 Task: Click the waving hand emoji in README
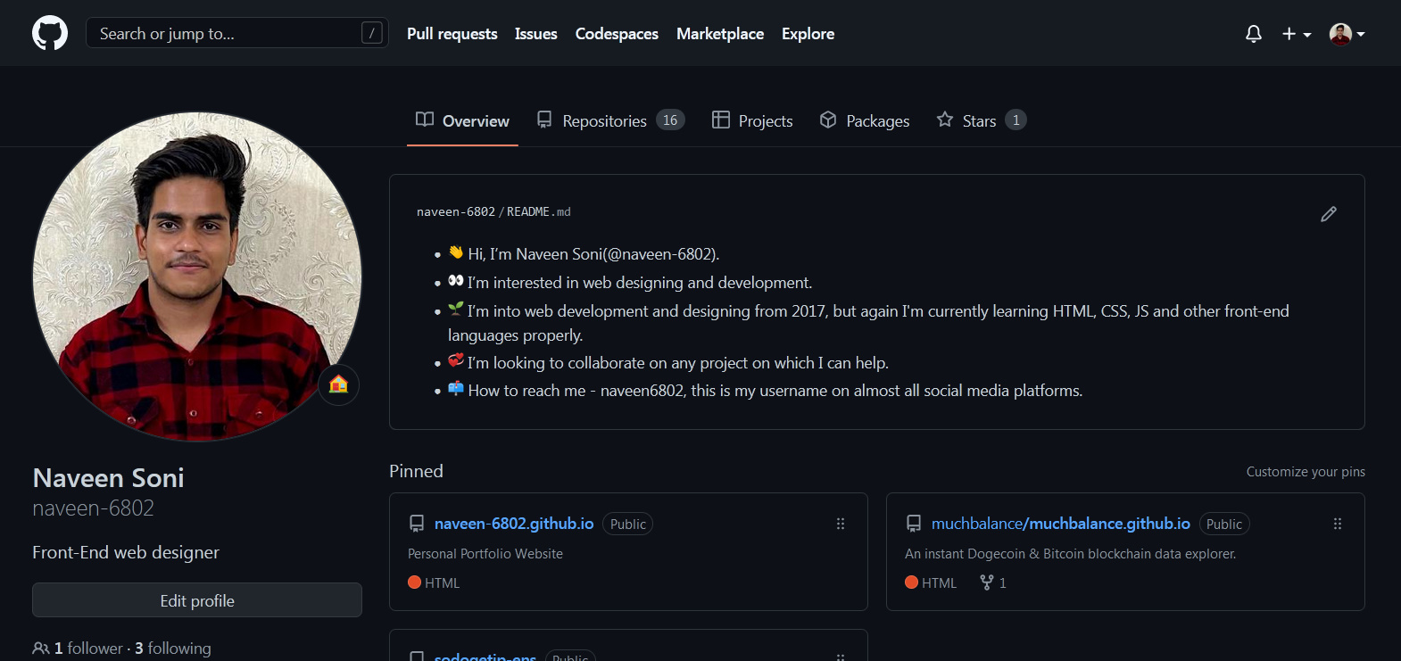tap(456, 252)
